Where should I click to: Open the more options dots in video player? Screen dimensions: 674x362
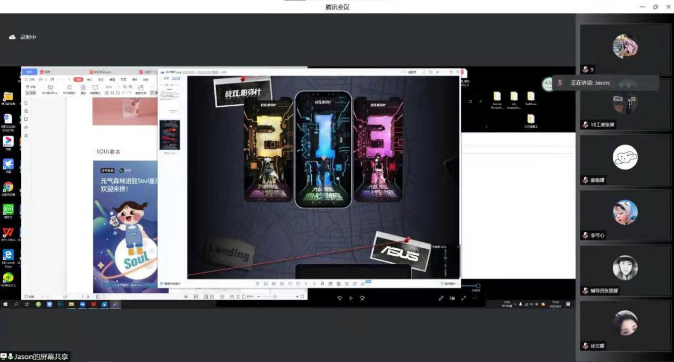click(x=475, y=298)
